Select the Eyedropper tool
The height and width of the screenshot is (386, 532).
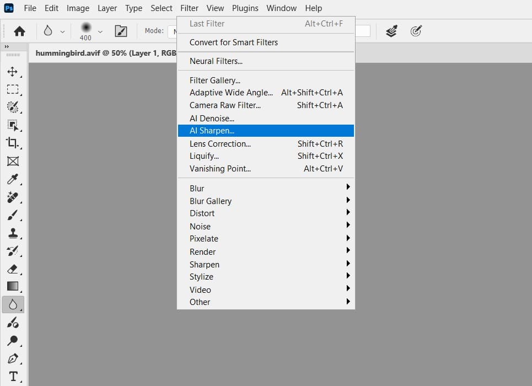[x=13, y=179]
